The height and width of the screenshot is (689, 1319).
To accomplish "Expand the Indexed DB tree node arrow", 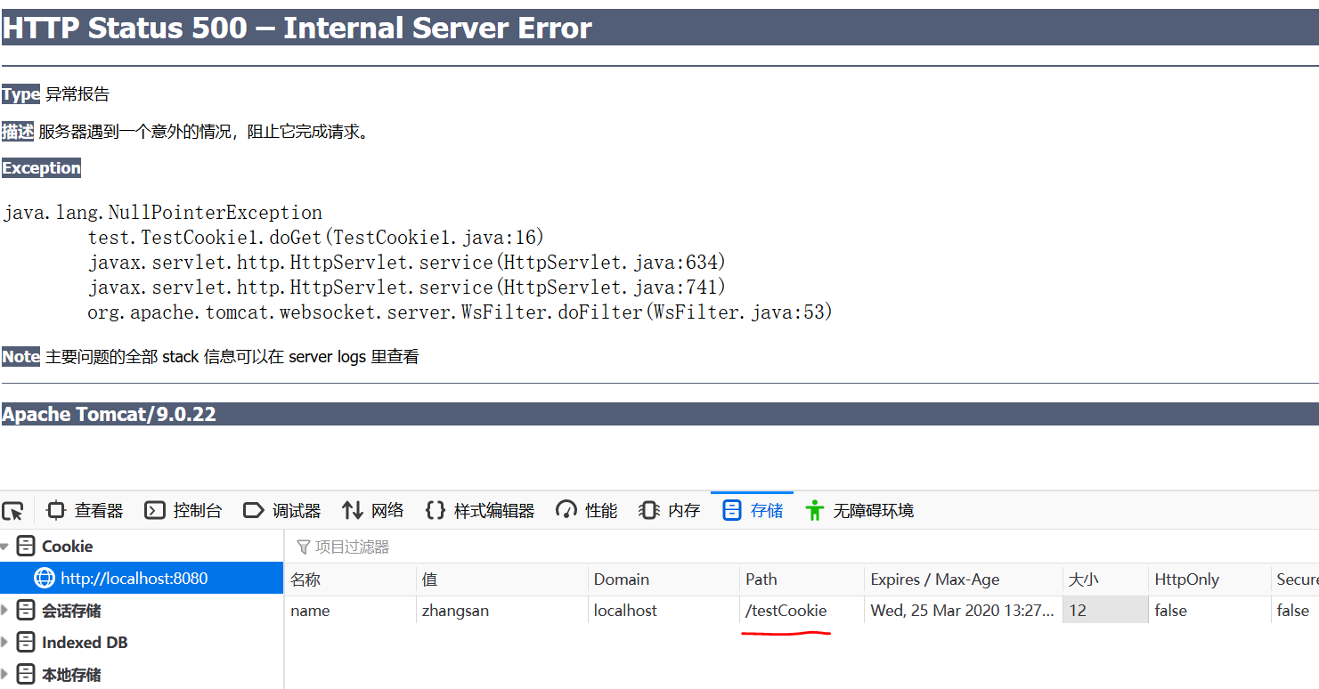I will 5,643.
